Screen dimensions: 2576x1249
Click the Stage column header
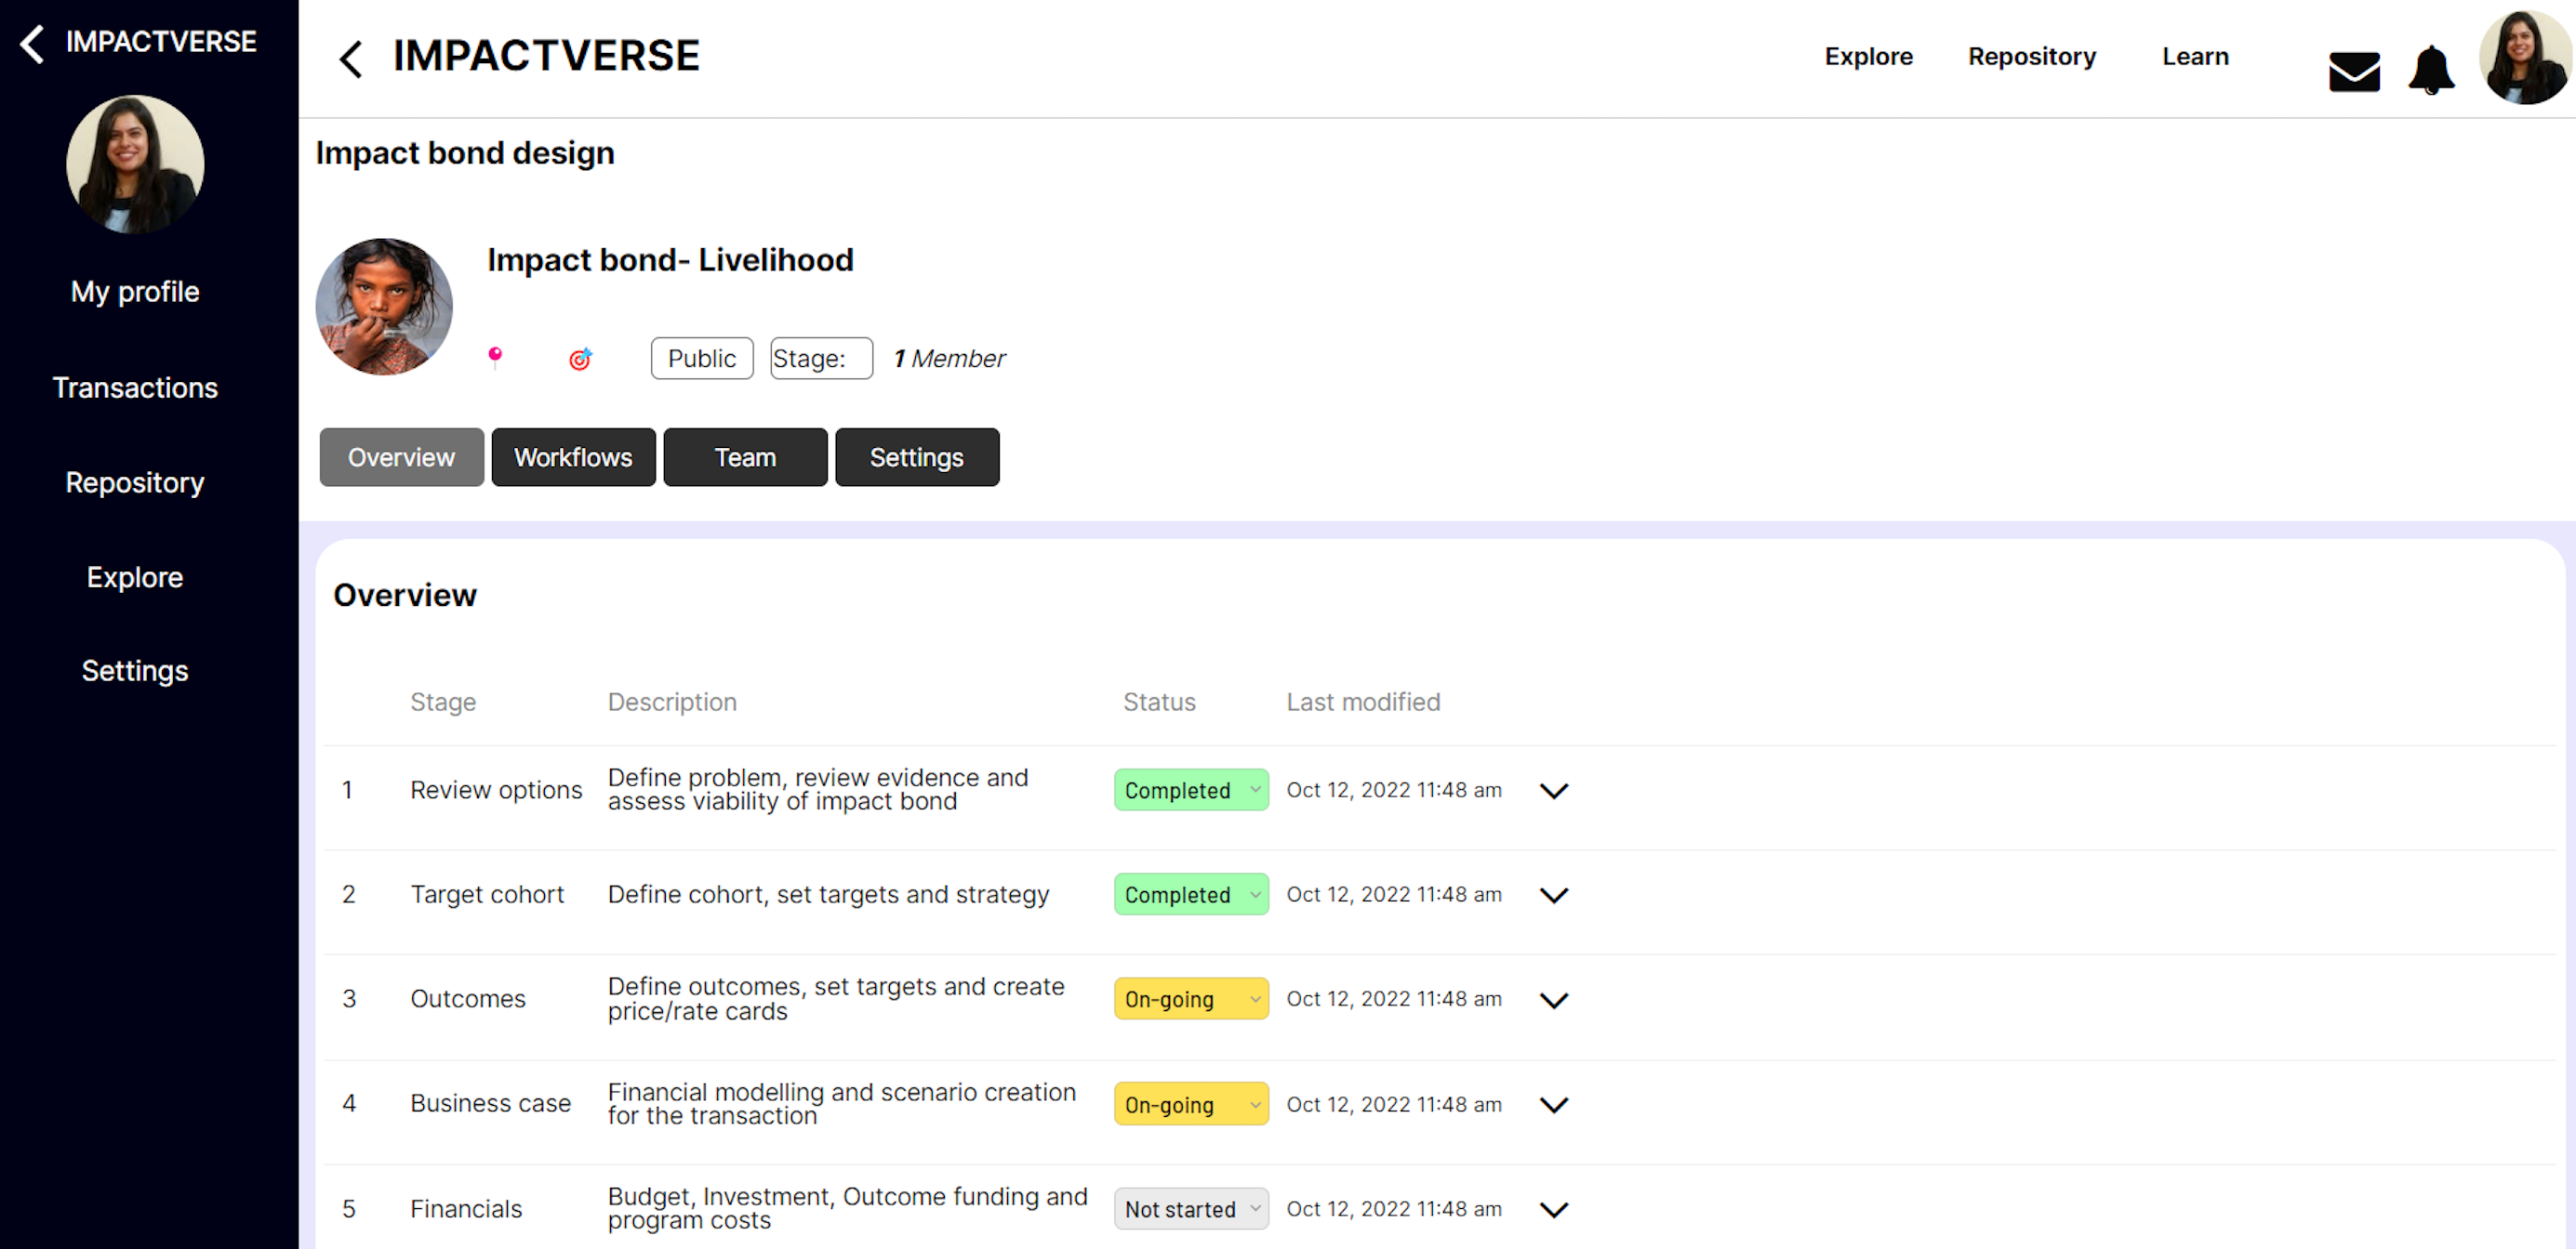443,703
